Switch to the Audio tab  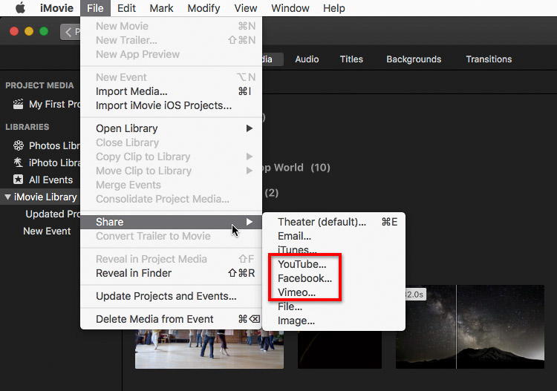[307, 59]
